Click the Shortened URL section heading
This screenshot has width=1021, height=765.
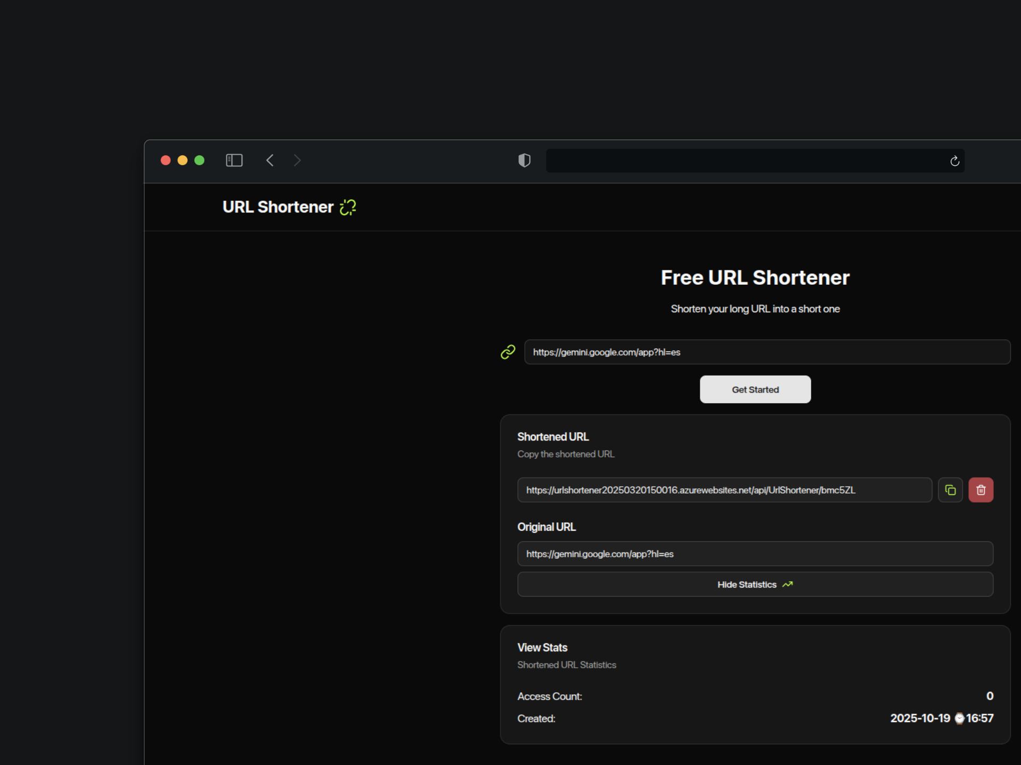point(553,437)
